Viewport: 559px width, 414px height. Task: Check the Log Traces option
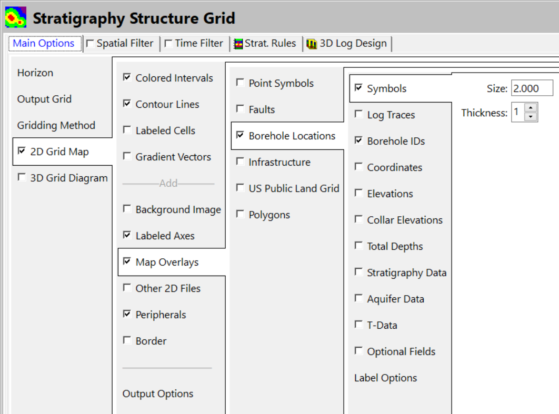358,114
